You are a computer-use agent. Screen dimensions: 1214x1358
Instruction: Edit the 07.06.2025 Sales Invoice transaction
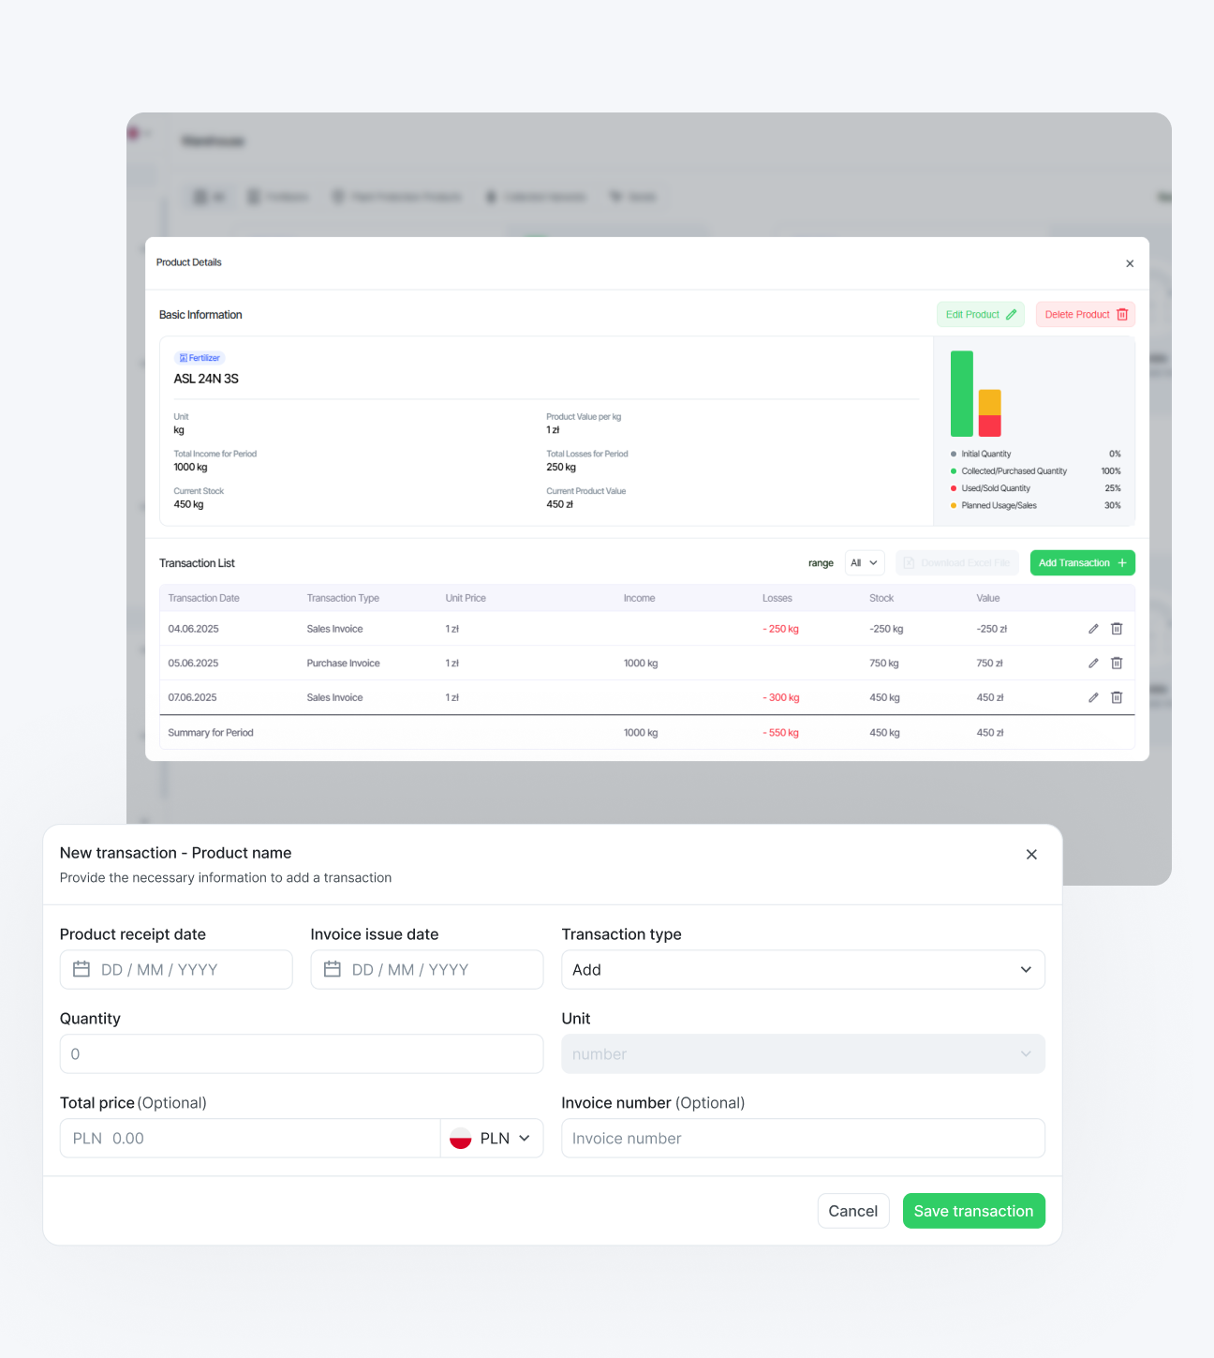[x=1093, y=697]
